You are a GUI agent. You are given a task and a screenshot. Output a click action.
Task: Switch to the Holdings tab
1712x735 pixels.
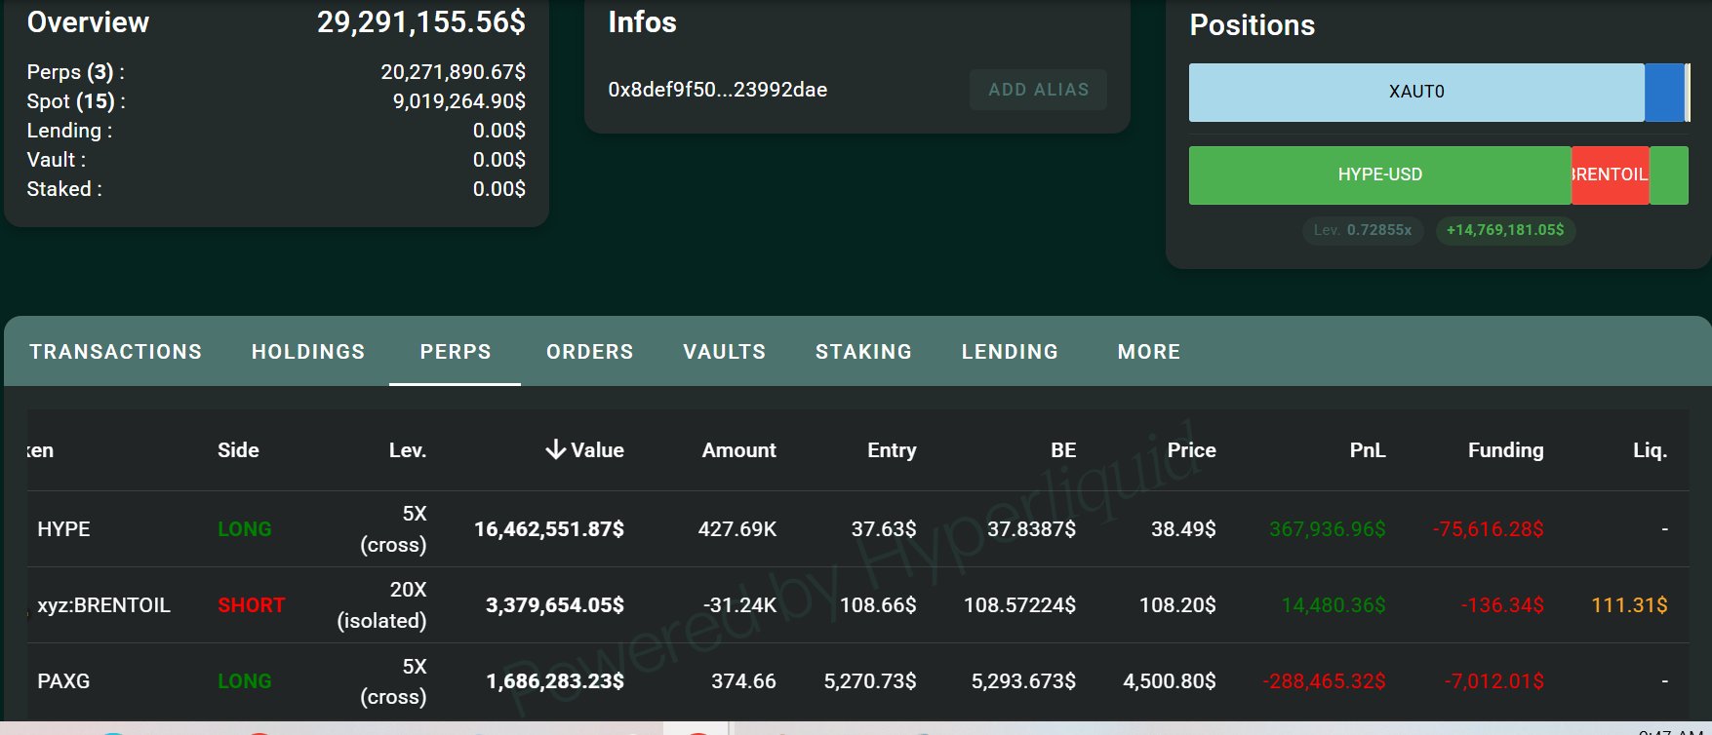click(x=308, y=352)
